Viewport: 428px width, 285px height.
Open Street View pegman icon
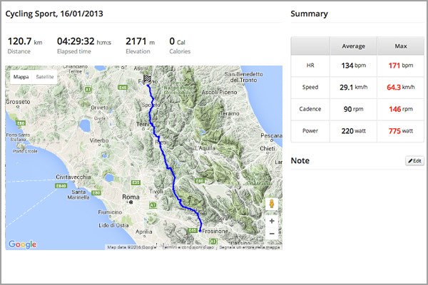coord(272,204)
